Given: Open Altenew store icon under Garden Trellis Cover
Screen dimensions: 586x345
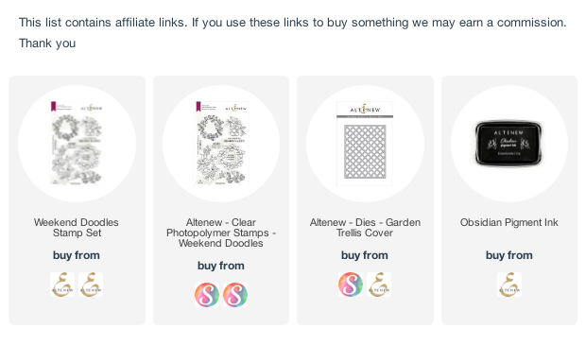Looking at the screenshot, I should click(379, 285).
